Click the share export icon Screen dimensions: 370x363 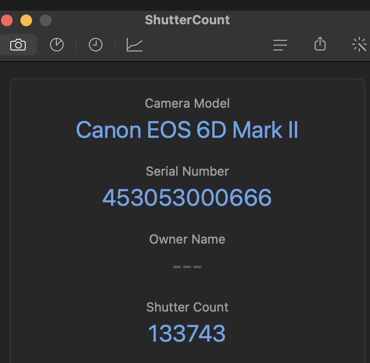(320, 44)
